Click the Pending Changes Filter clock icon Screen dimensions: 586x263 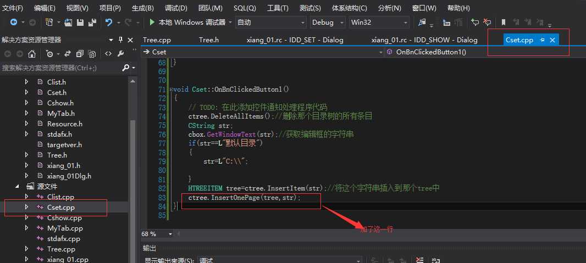(49, 54)
